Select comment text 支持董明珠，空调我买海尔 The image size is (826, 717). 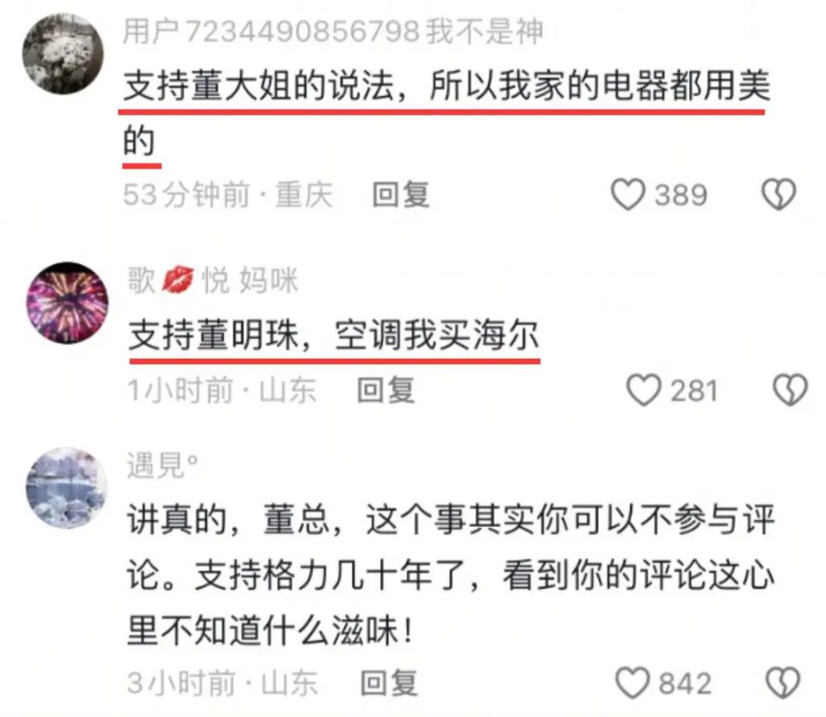coord(334,335)
